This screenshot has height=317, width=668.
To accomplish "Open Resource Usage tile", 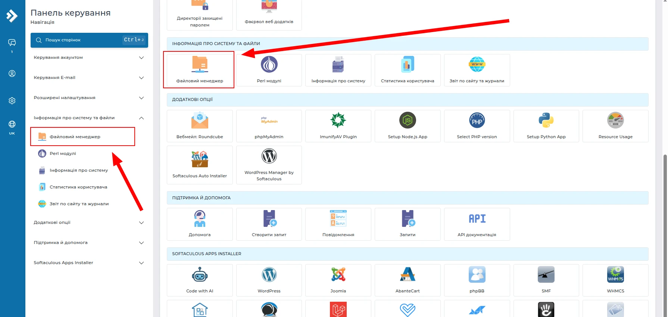I will tap(615, 126).
